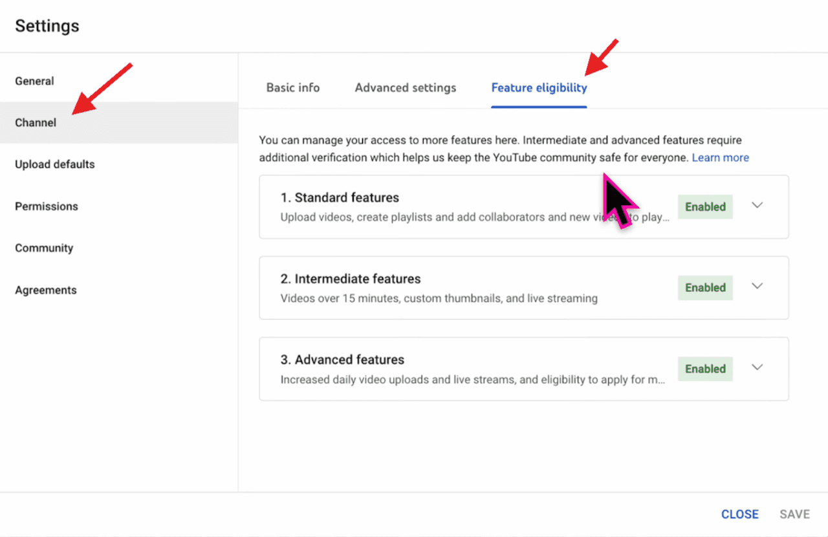Image resolution: width=828 pixels, height=537 pixels.
Task: Switch to the Basic info tab
Action: [292, 87]
